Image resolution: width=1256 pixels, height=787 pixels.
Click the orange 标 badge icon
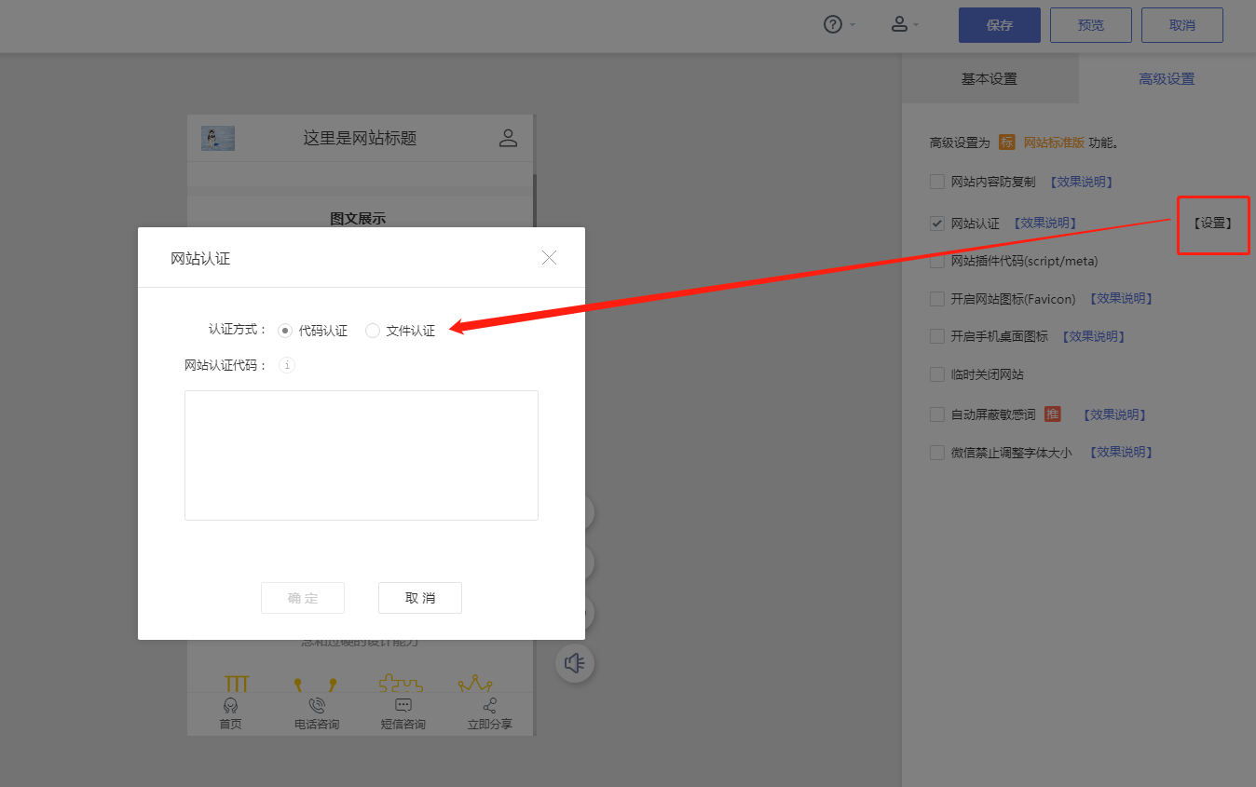click(x=1006, y=142)
